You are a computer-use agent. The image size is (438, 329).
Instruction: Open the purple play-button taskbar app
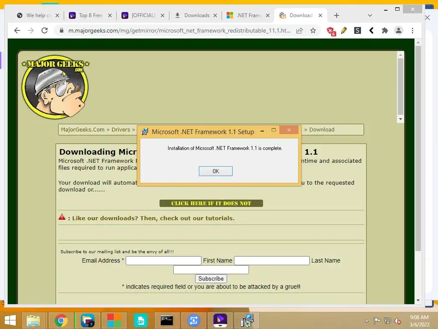click(x=220, y=320)
